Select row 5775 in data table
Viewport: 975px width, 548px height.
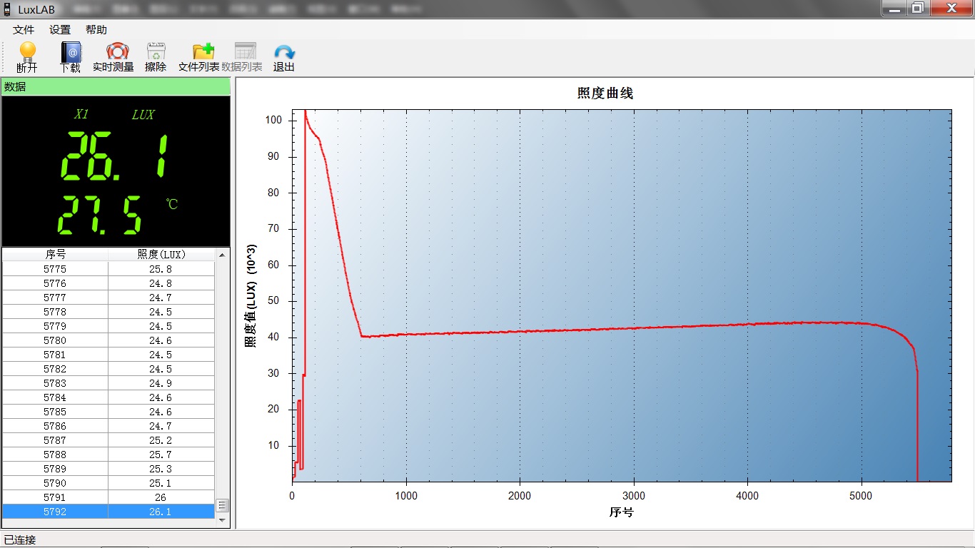pyautogui.click(x=107, y=269)
